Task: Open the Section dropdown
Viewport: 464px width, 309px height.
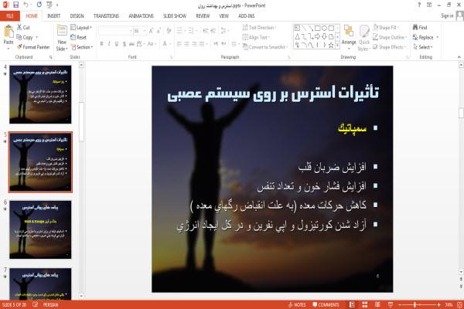Action: pos(82,47)
